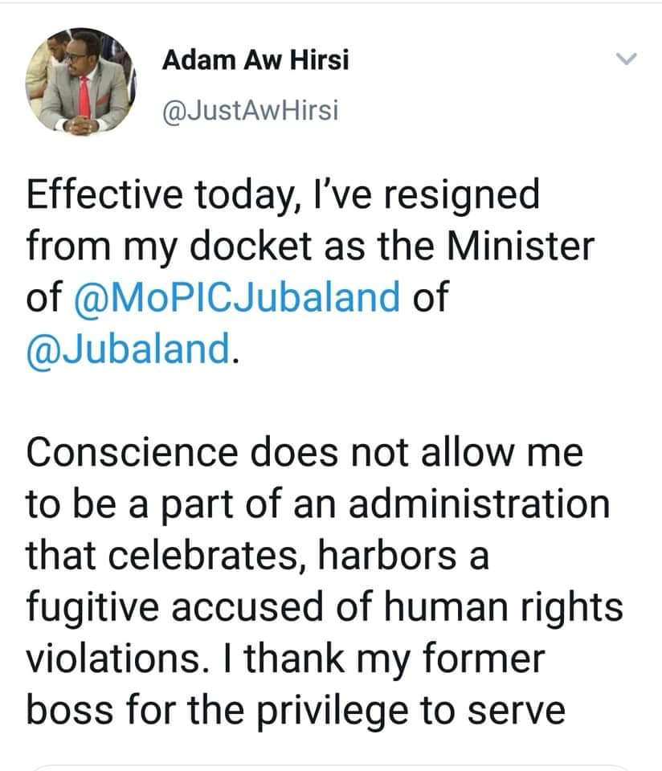Viewport: 662px width, 771px height.
Task: Open the @Jubaland mention link
Action: [x=129, y=348]
